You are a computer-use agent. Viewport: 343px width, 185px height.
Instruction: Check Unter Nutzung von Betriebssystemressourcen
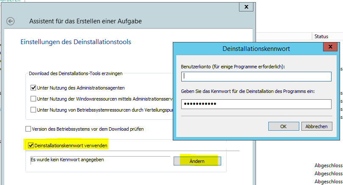[x=34, y=110]
